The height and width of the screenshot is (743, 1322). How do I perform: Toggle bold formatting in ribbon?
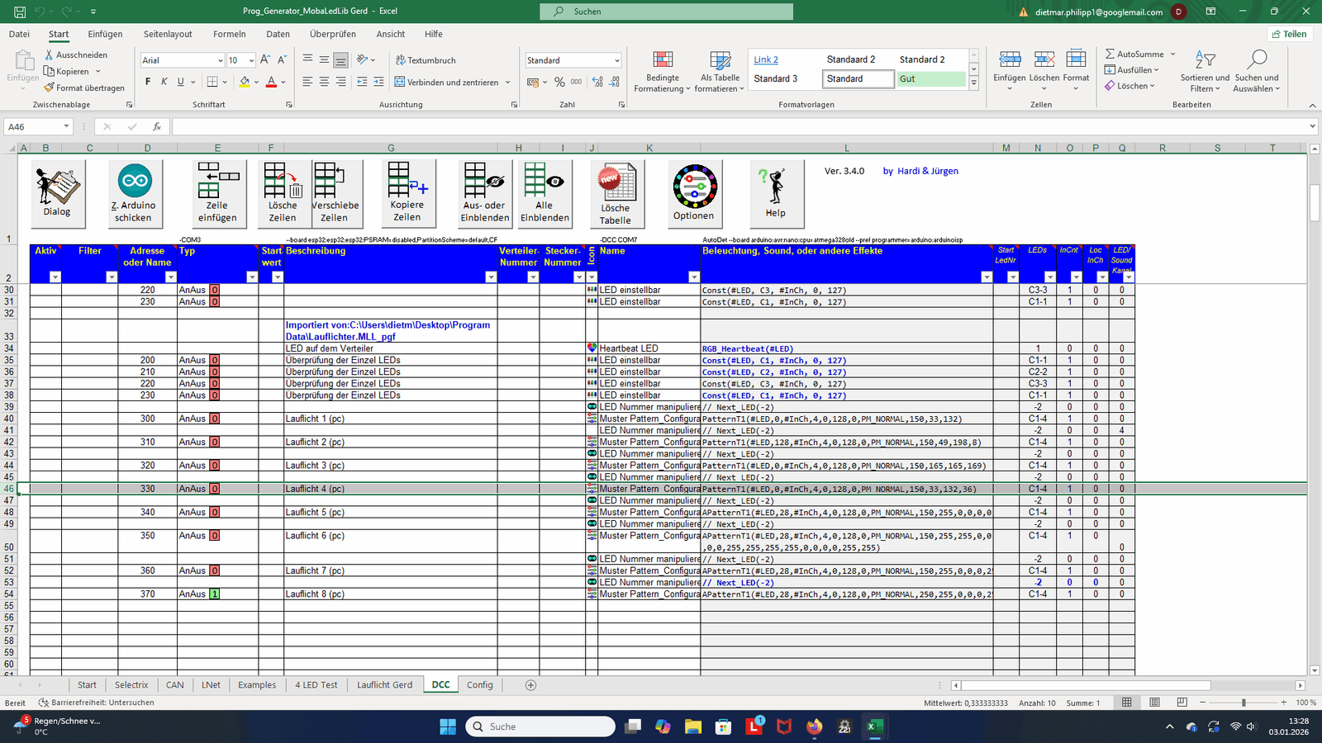(148, 82)
